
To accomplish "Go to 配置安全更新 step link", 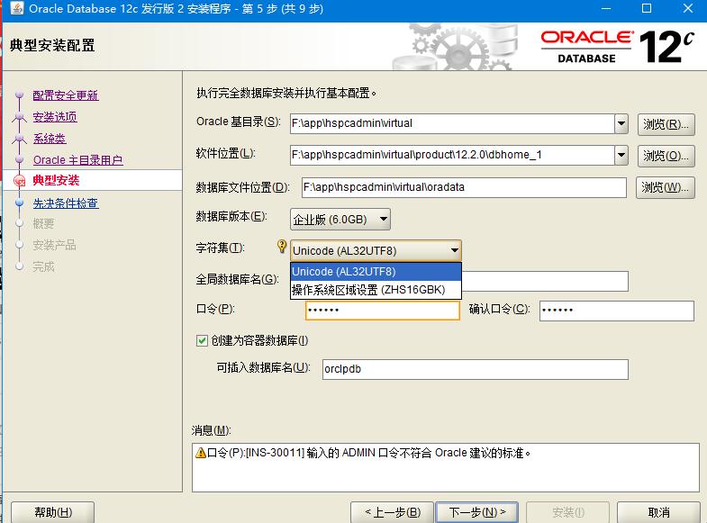I will coord(66,95).
